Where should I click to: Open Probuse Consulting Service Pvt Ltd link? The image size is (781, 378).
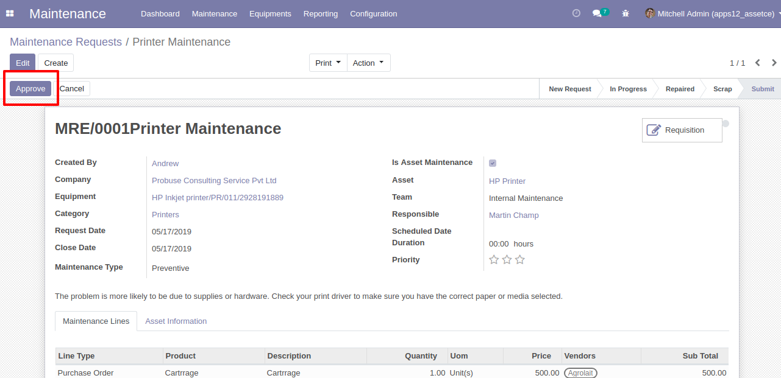point(214,181)
